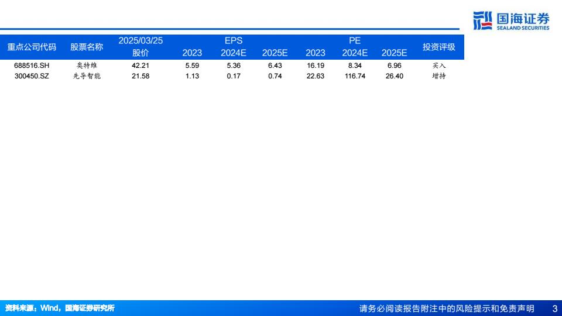Select stock code 688516.SH
The image size is (562, 316).
[32, 66]
